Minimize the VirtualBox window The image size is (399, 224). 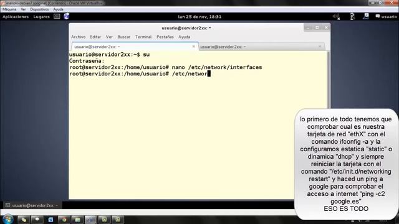(373, 2)
